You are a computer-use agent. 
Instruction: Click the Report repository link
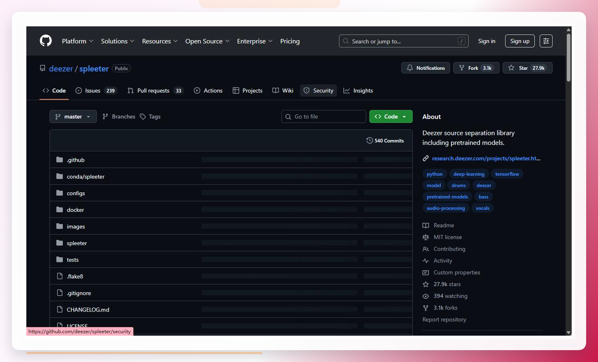point(444,319)
